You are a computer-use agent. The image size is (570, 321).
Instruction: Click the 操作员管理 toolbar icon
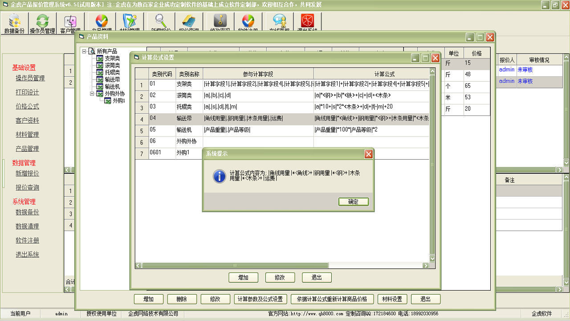(43, 21)
